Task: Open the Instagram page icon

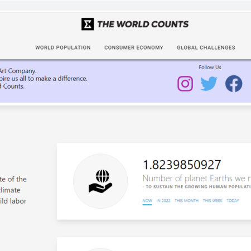Action: click(185, 84)
